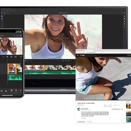
Task: Click the Subscribe button on YouTube
Action: click(116, 109)
